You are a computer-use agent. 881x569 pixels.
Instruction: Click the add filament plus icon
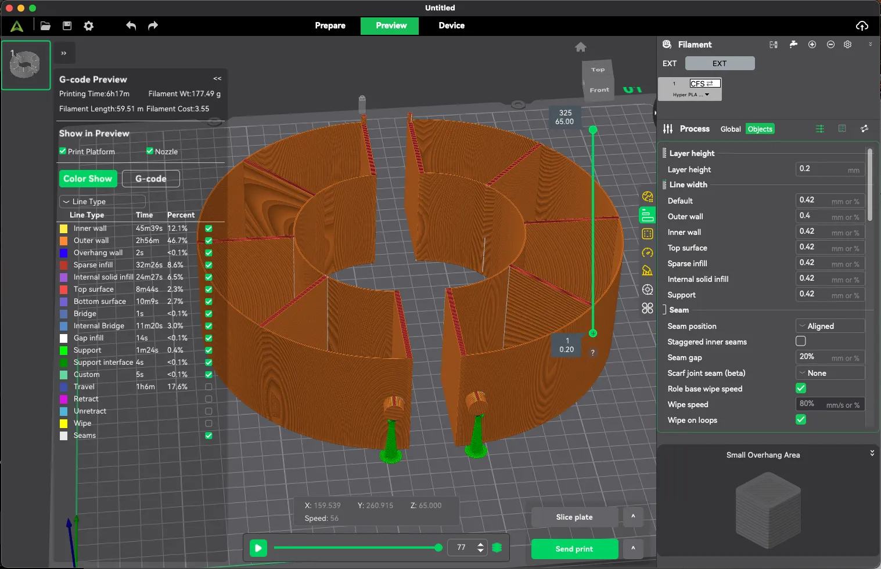pos(812,45)
